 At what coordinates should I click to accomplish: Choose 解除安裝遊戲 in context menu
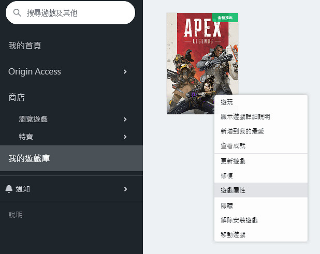pyautogui.click(x=261, y=220)
